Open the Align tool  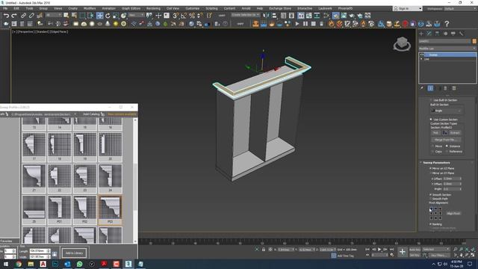click(x=274, y=16)
